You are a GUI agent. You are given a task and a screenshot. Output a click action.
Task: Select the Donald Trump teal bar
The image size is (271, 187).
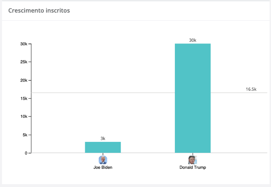193,98
